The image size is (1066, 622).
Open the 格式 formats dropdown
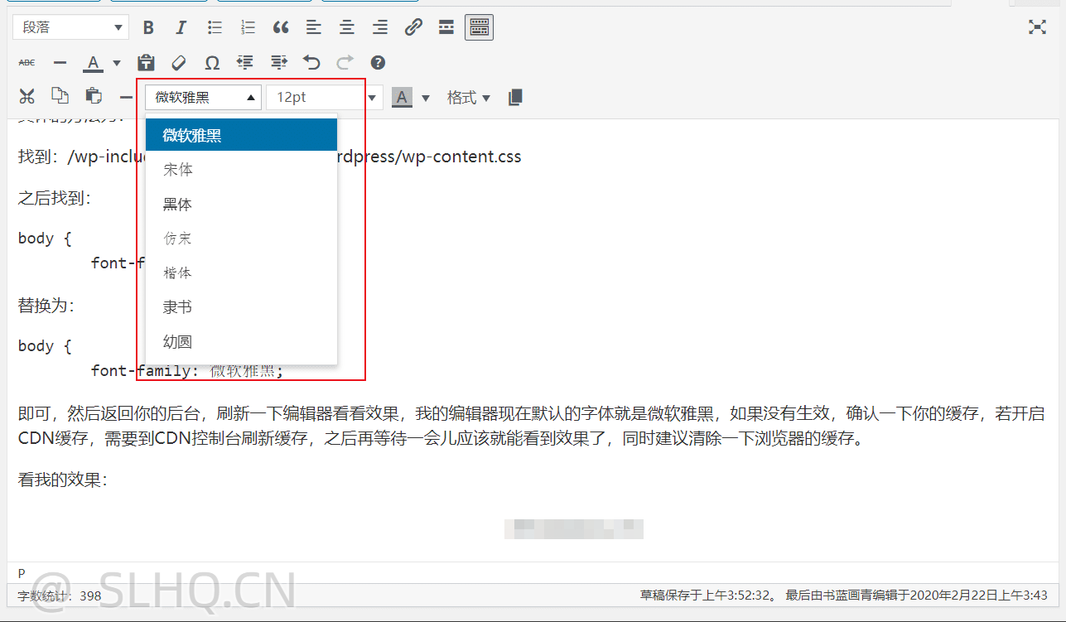click(469, 97)
